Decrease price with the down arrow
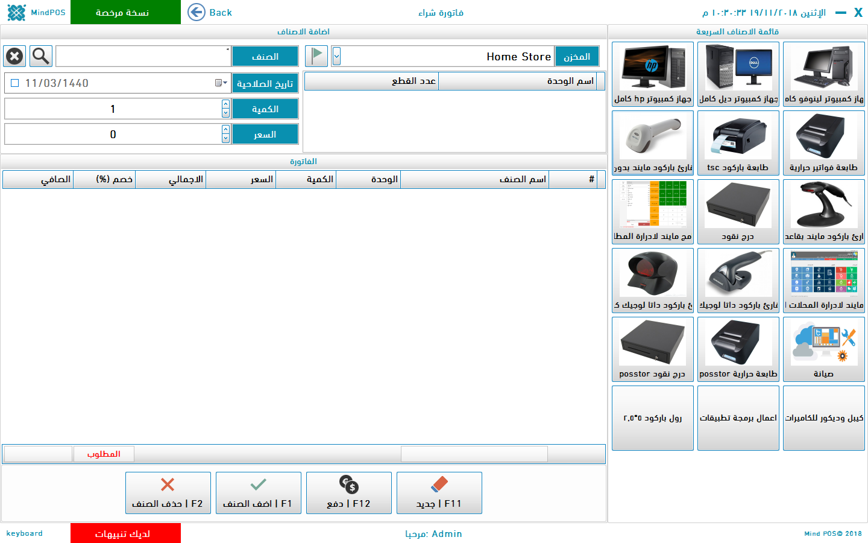The width and height of the screenshot is (868, 543). [225, 139]
